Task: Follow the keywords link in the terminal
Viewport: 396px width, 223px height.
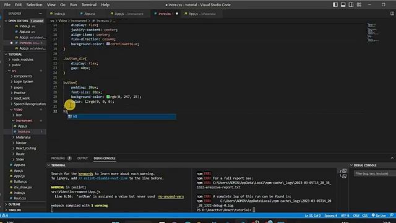Action: [85, 173]
